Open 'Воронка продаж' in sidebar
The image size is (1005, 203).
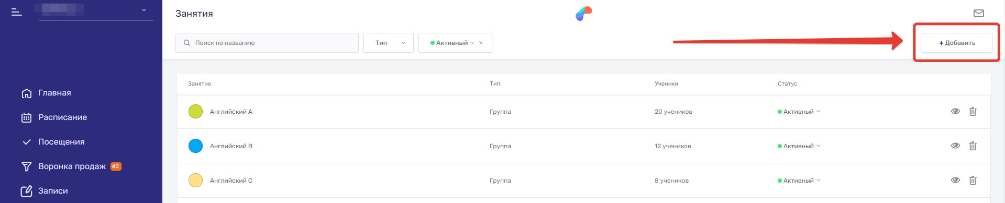[72, 166]
